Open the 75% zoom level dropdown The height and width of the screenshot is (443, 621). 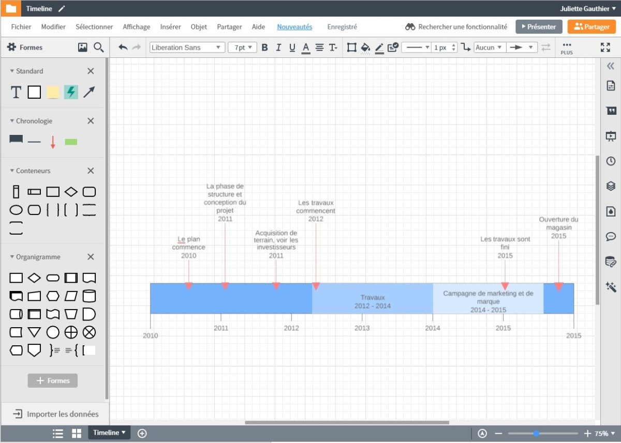(605, 434)
